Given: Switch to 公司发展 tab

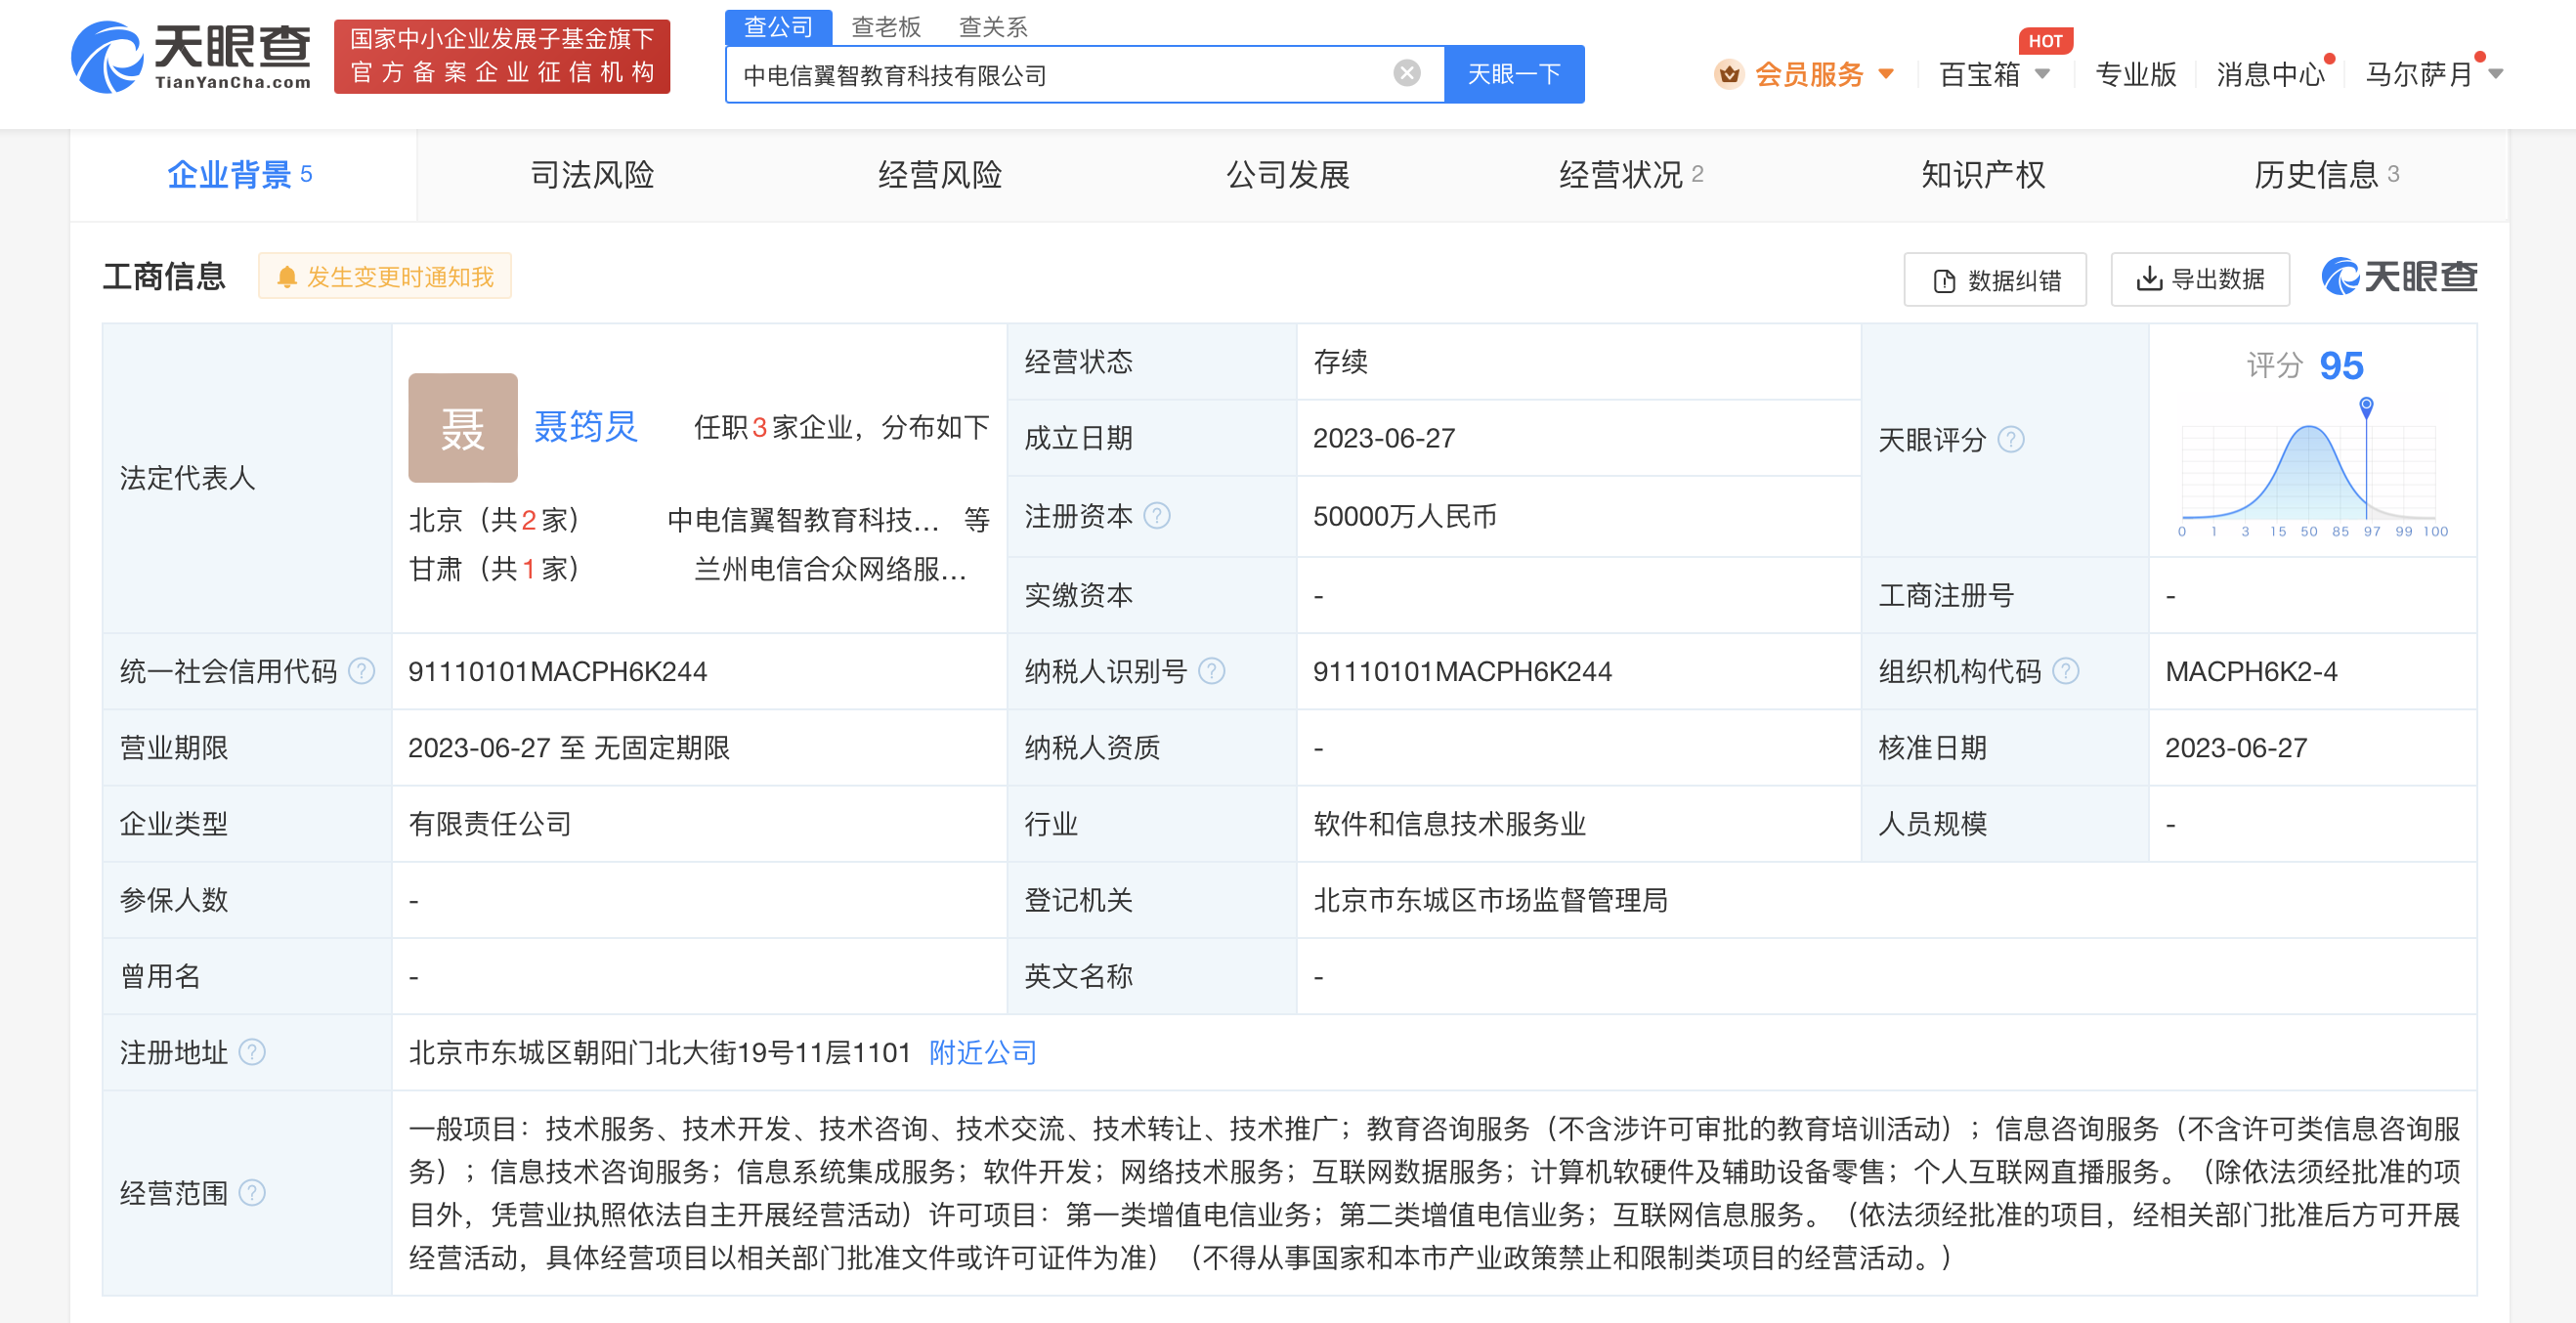Looking at the screenshot, I should 1288,175.
